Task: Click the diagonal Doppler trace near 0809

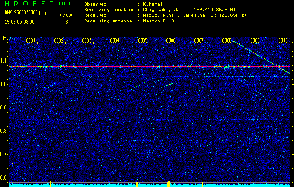Action: (261, 57)
